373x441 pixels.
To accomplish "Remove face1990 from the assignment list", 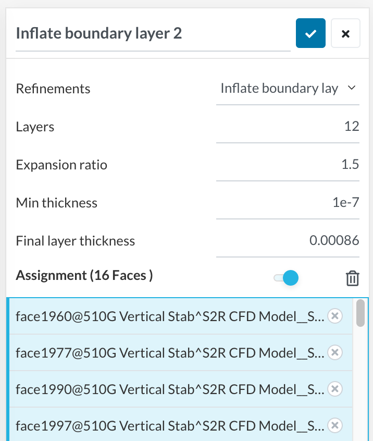I will pyautogui.click(x=335, y=389).
